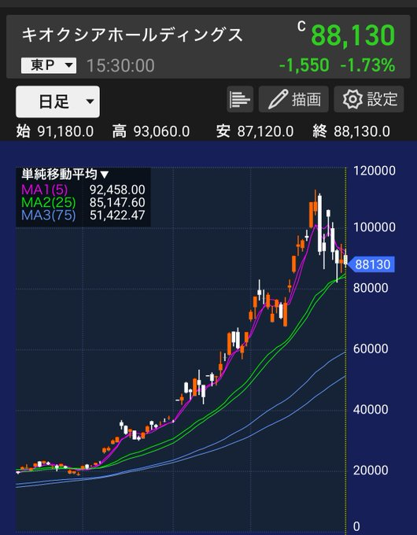Click the MA3 value 51,422.47
This screenshot has width=417, height=535.
(x=117, y=216)
